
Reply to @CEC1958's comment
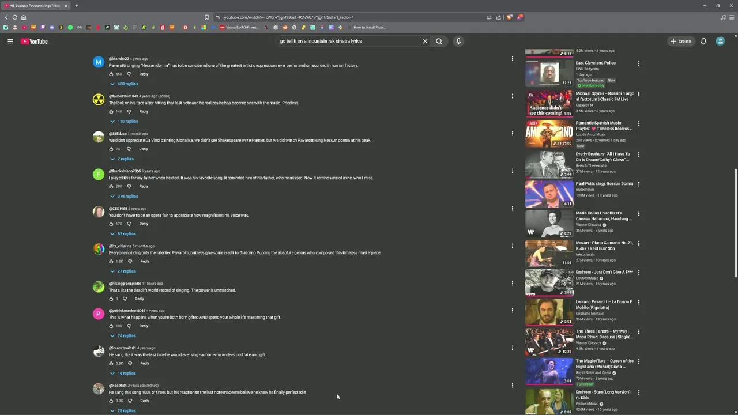pyautogui.click(x=144, y=224)
